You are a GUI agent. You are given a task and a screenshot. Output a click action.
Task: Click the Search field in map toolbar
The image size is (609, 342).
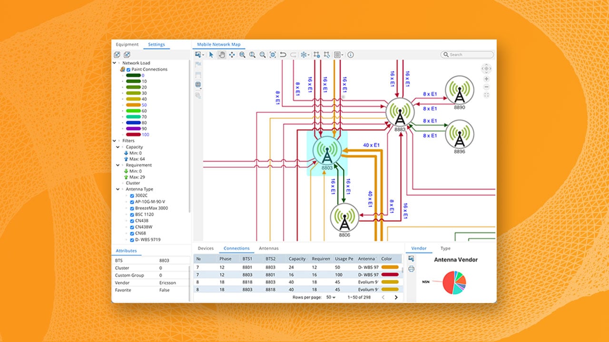pos(467,55)
